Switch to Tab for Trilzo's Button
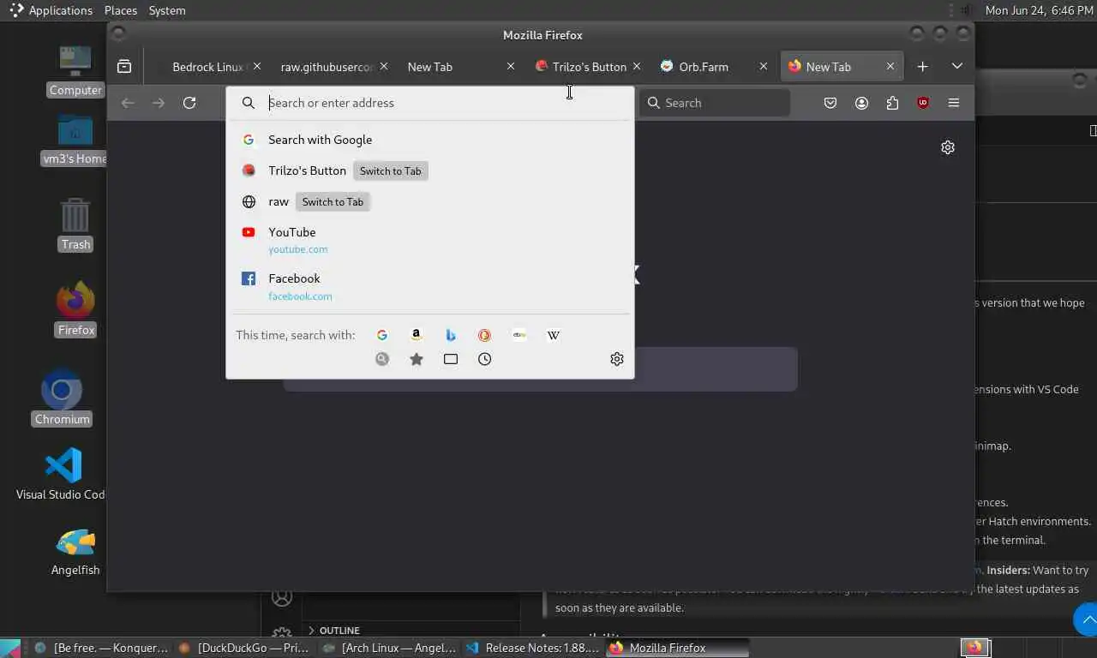 390,170
